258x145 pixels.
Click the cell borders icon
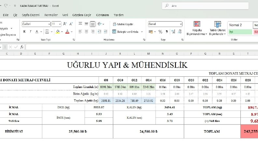(x=47, y=32)
